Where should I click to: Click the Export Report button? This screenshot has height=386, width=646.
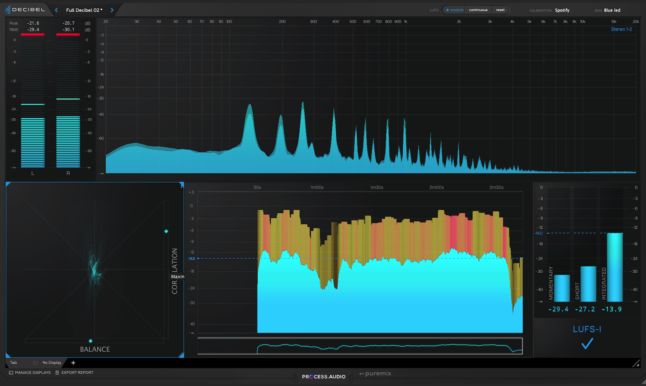[x=74, y=373]
